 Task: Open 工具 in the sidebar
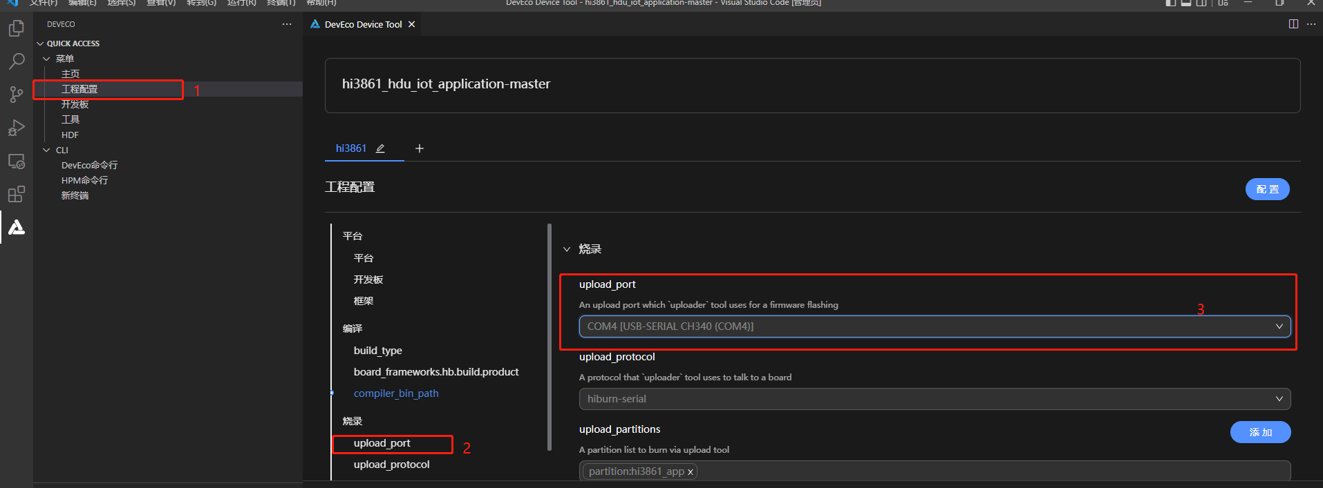tap(71, 119)
